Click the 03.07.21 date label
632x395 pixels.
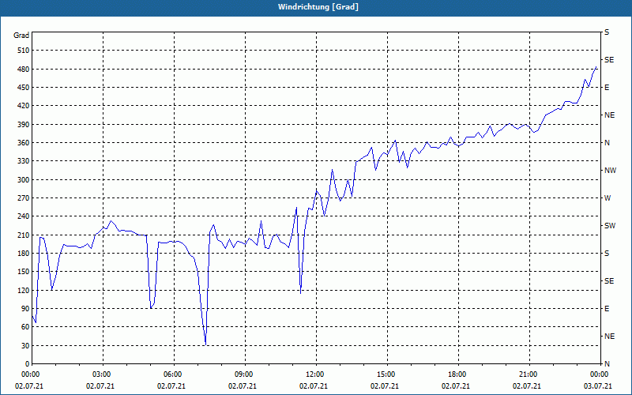(598, 386)
